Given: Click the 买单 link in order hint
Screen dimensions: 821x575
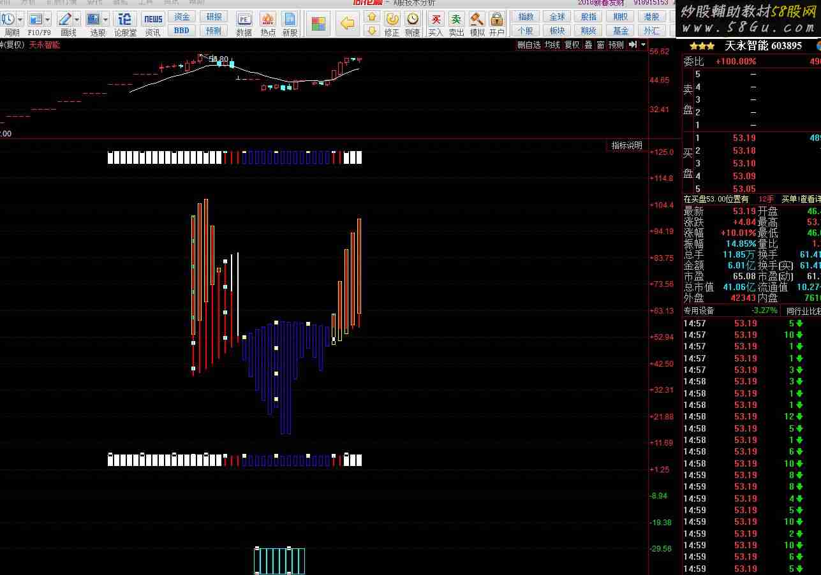Looking at the screenshot, I should 789,200.
